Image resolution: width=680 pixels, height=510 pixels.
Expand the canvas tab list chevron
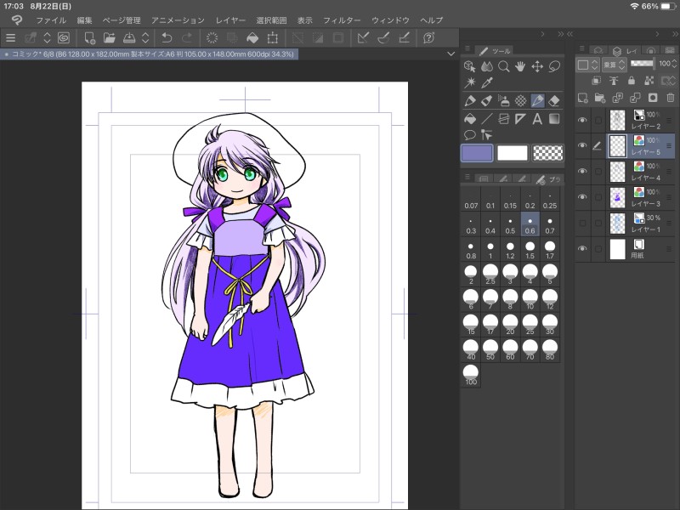[x=450, y=54]
